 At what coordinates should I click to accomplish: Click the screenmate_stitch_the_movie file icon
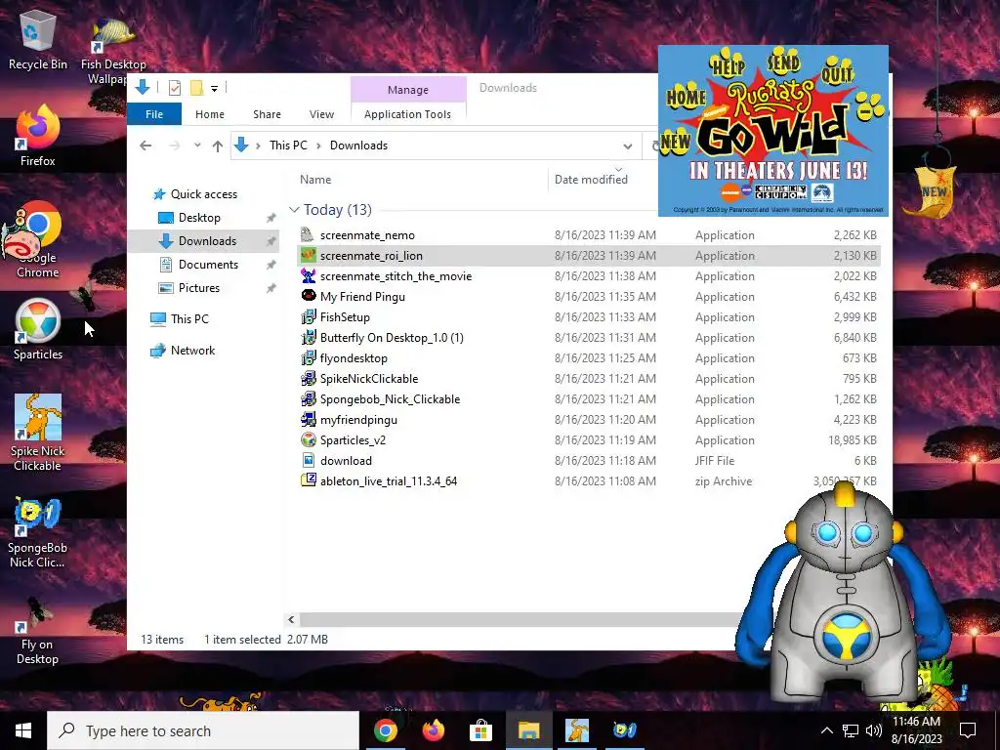coord(308,275)
